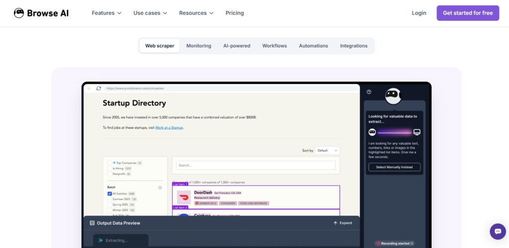Select the Web scraper tab
This screenshot has height=248, width=509.
[x=160, y=46]
